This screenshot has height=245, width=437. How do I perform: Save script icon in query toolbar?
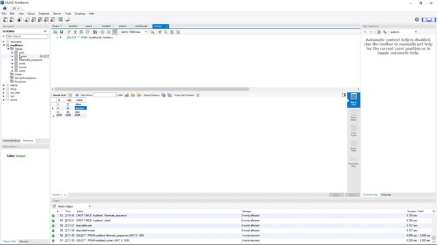pos(61,32)
